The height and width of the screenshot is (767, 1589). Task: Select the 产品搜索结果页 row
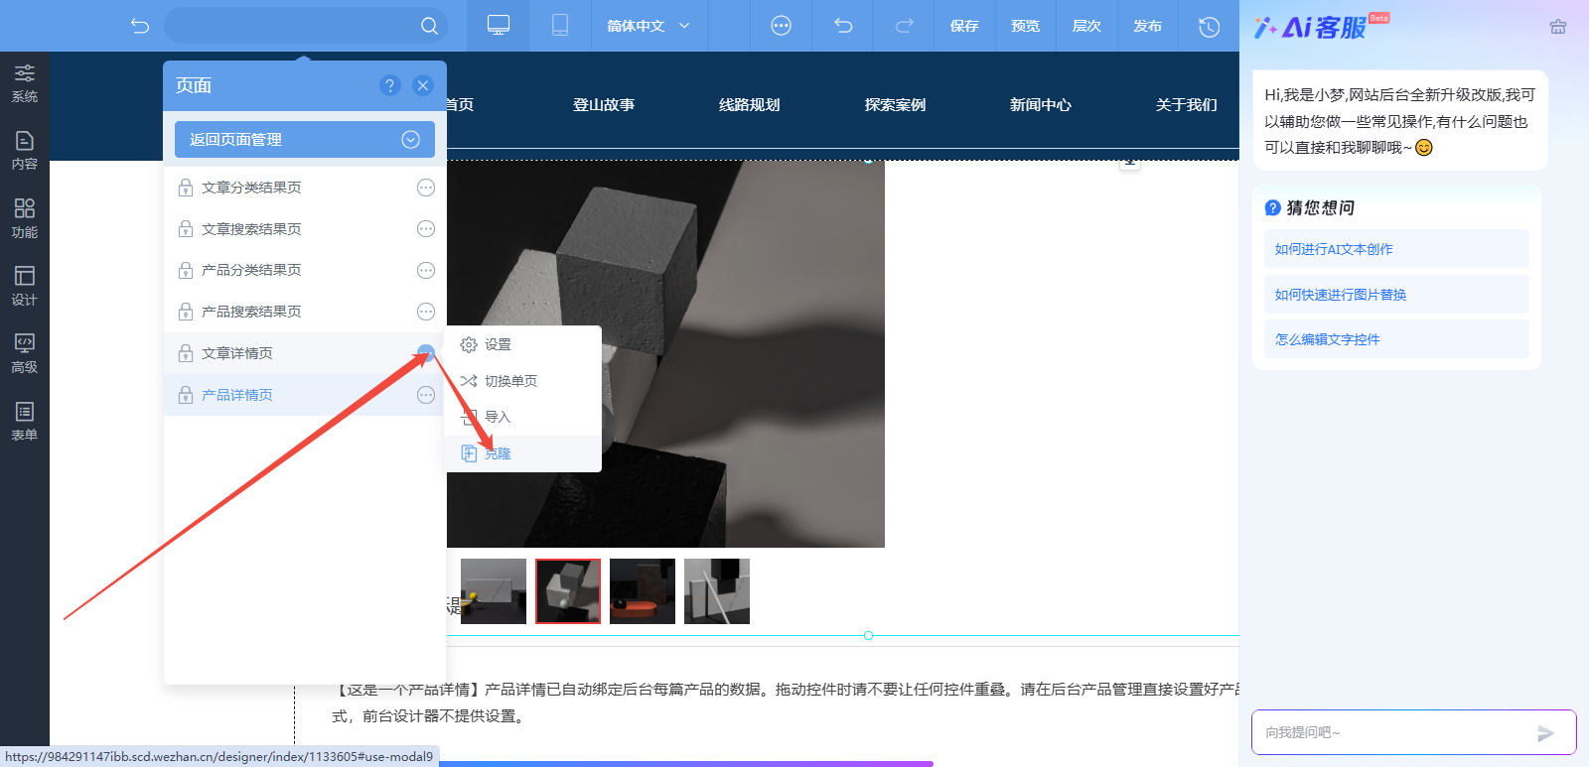[305, 312]
